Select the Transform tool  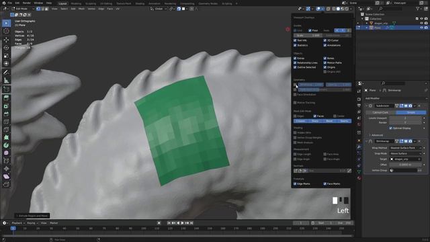6,64
